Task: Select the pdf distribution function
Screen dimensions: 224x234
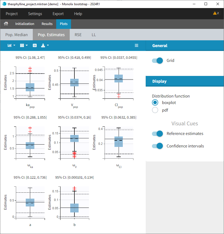Action: pyautogui.click(x=155, y=110)
